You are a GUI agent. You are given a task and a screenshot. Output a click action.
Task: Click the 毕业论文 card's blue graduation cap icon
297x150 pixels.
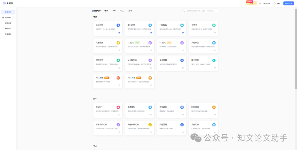(x=118, y=25)
